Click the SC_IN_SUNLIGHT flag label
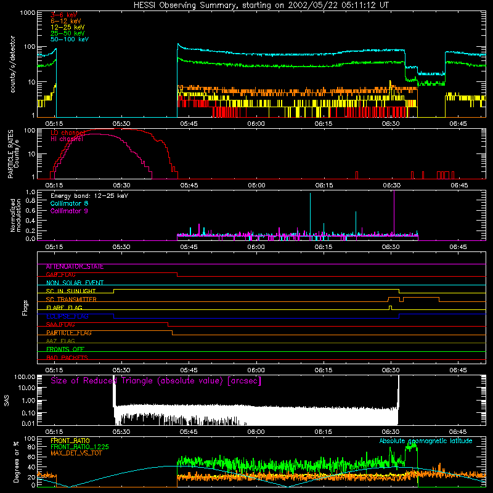The image size is (493, 493). (x=71, y=291)
